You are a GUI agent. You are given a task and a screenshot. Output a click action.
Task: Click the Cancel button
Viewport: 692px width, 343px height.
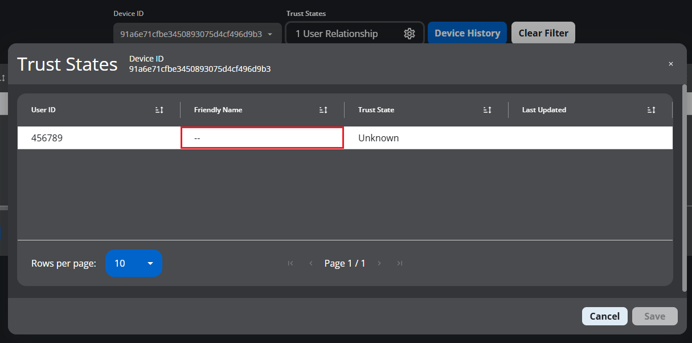[x=604, y=316]
